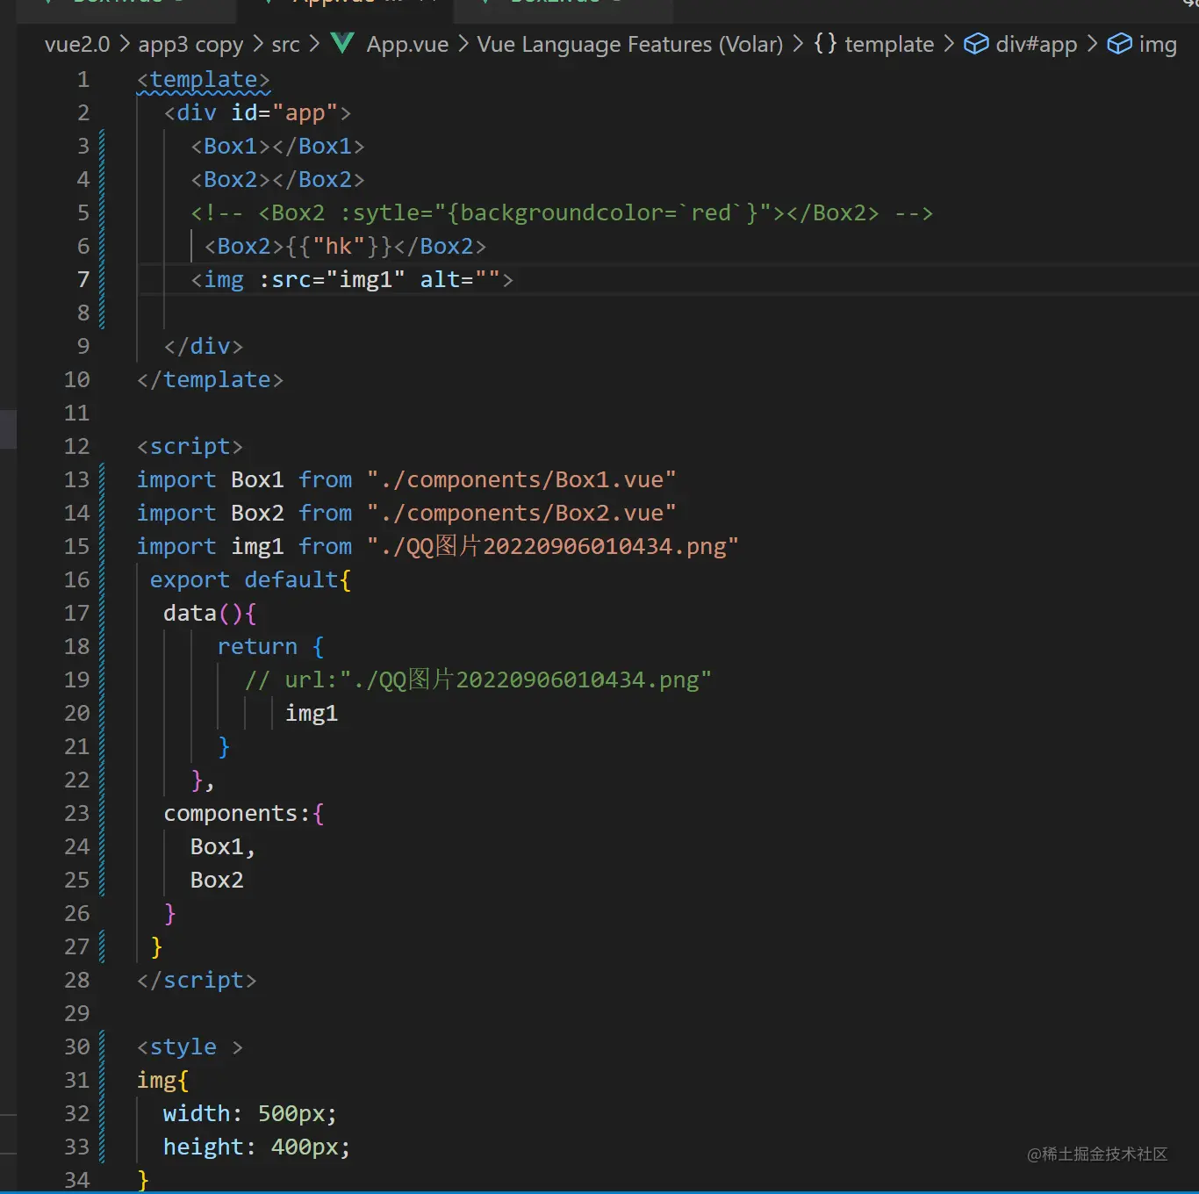Click the 'return {' statement
This screenshot has width=1199, height=1194.
point(270,647)
